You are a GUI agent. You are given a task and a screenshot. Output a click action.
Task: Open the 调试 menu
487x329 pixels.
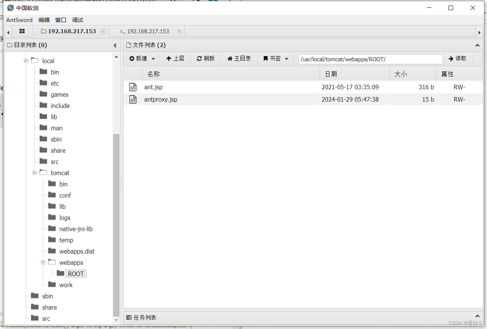click(78, 20)
